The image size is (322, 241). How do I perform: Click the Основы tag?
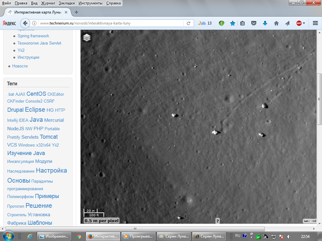(x=19, y=180)
